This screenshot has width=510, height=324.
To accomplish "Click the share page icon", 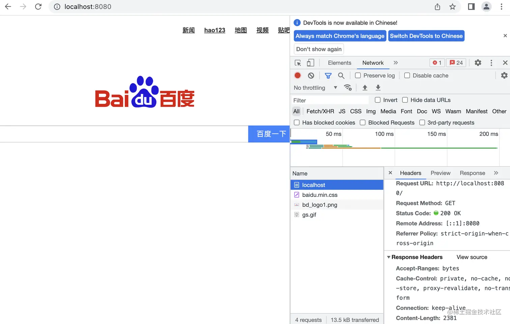I will [x=437, y=6].
